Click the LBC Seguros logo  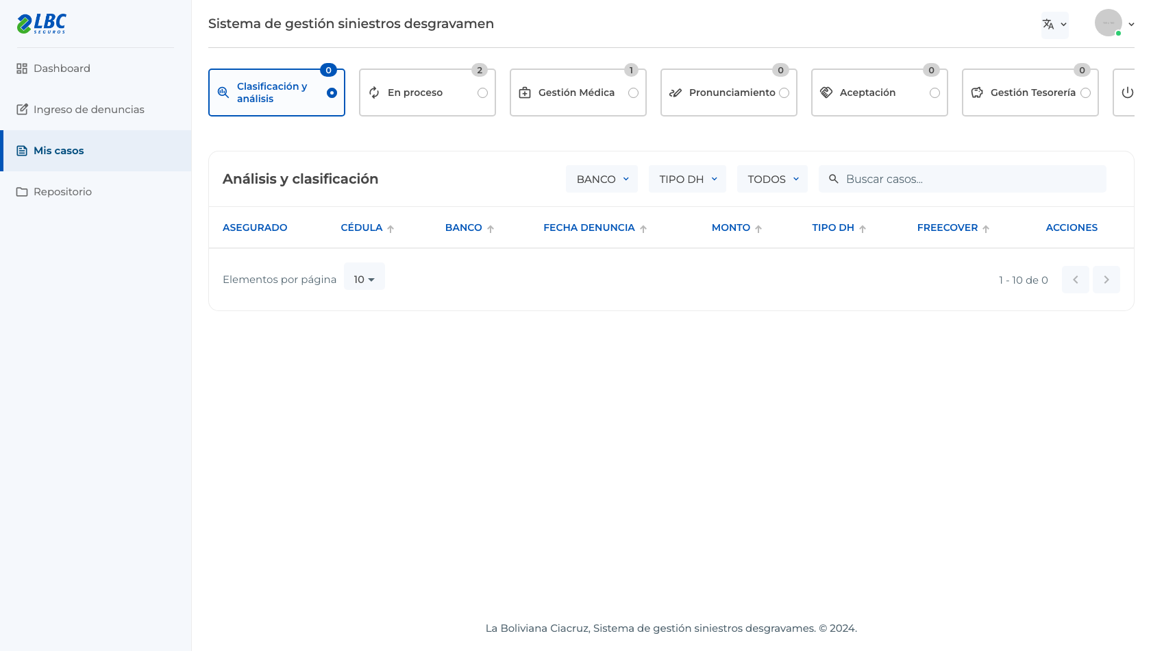(42, 23)
